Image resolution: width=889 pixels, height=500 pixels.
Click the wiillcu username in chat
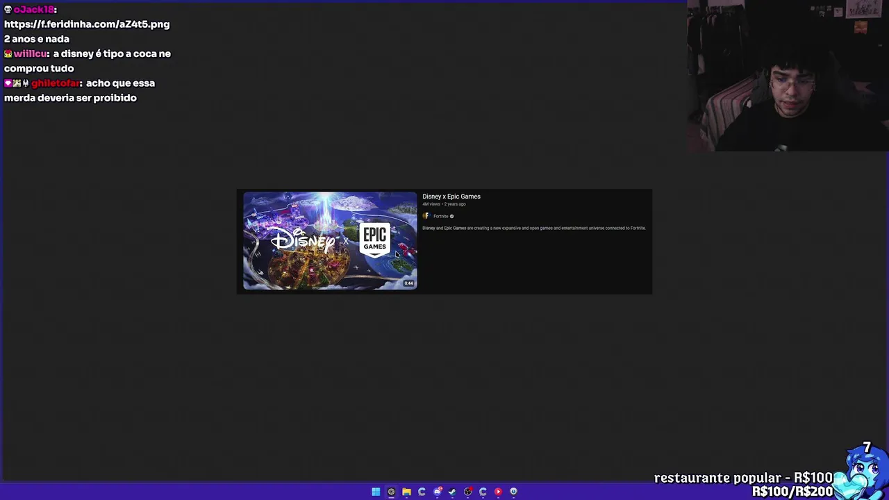click(31, 53)
